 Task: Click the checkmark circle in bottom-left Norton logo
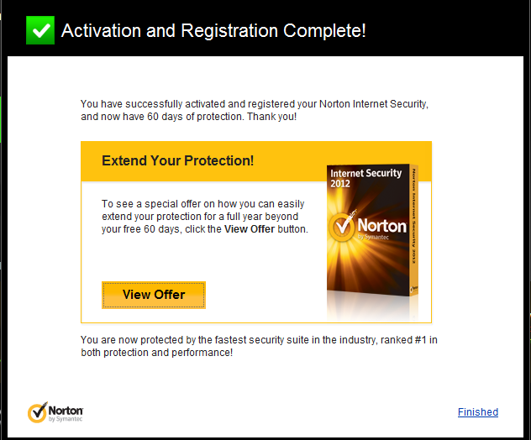[x=37, y=412]
